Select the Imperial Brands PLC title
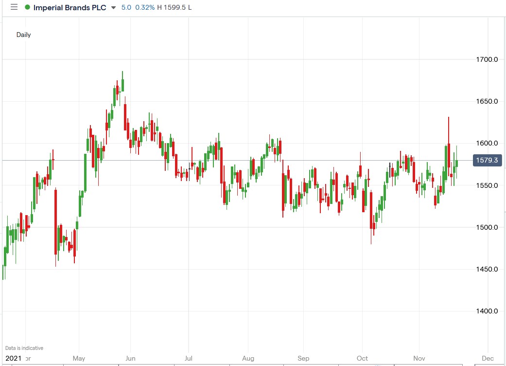Image resolution: width=506 pixels, height=366 pixels. [x=70, y=7]
